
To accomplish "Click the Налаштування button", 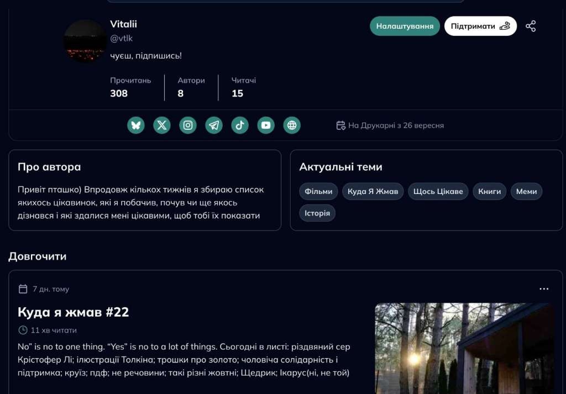I will (x=405, y=26).
